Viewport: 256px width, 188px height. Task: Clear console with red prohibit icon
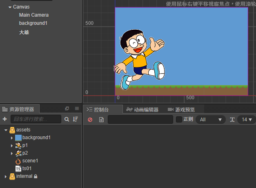click(x=90, y=120)
